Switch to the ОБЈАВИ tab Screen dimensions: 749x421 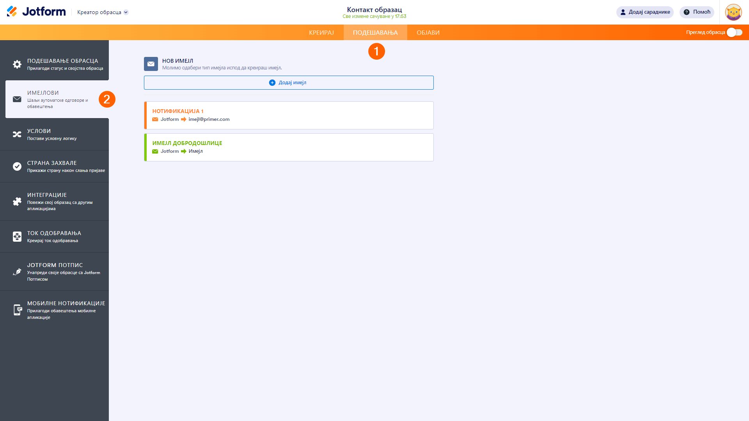428,33
